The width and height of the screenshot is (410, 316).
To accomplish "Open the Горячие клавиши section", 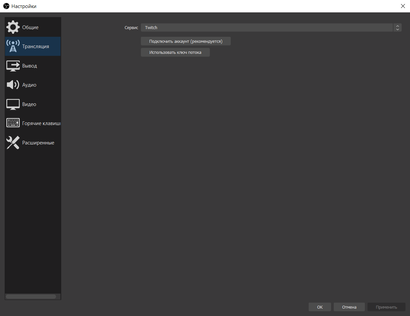I will [33, 123].
